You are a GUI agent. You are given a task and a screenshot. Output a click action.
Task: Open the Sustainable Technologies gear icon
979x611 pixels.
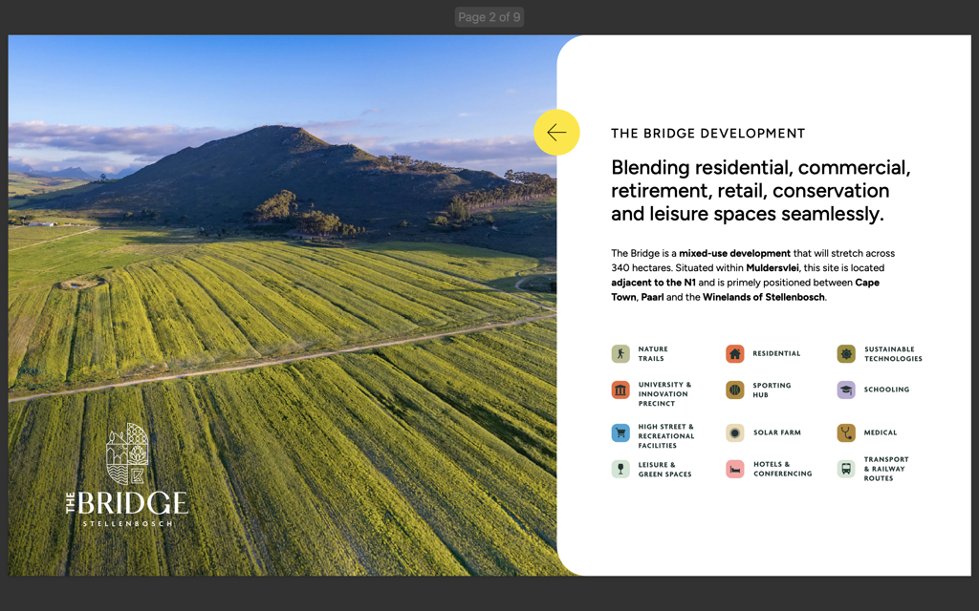click(846, 354)
